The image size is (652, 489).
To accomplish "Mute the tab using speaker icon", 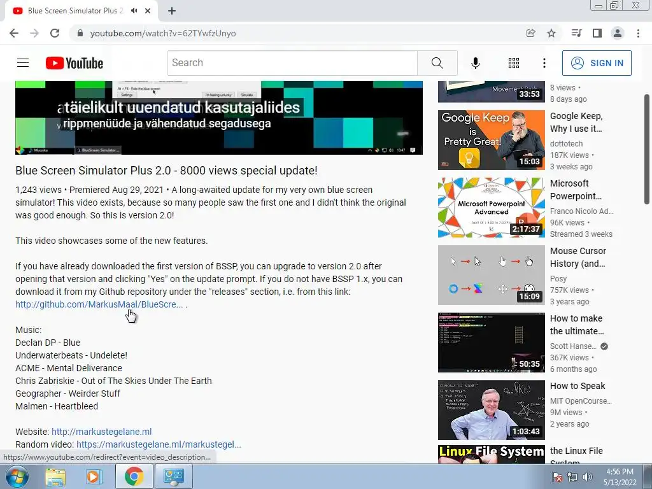I will tap(134, 11).
